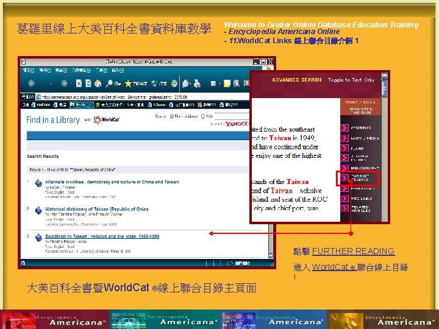This screenshot has height=329, width=439.
Task: Open the Mail envelope icon in toolbar
Action: [185, 83]
